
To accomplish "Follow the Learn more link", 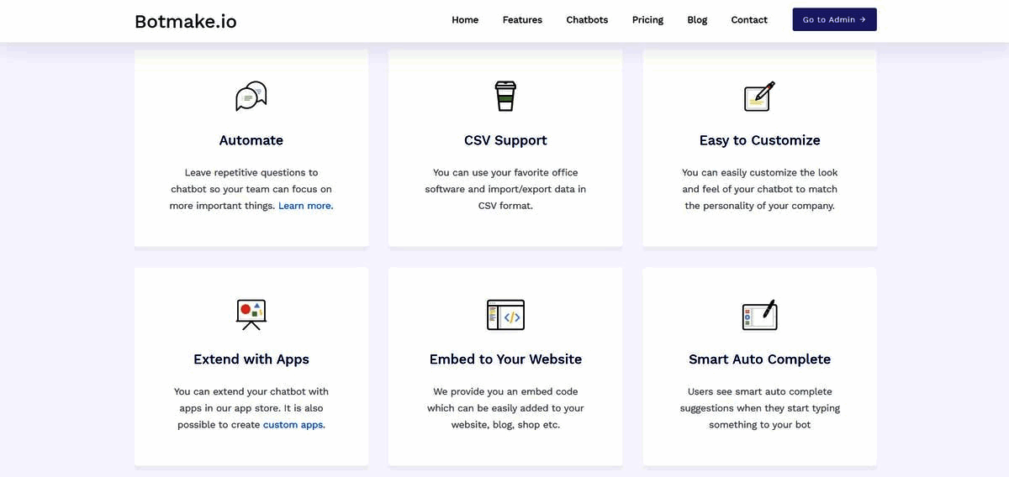I will [306, 206].
